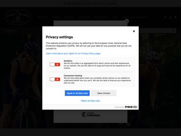Screen dimensions: 181x136
Task: Click the Piwik PRO logo
Action: (131, 107)
